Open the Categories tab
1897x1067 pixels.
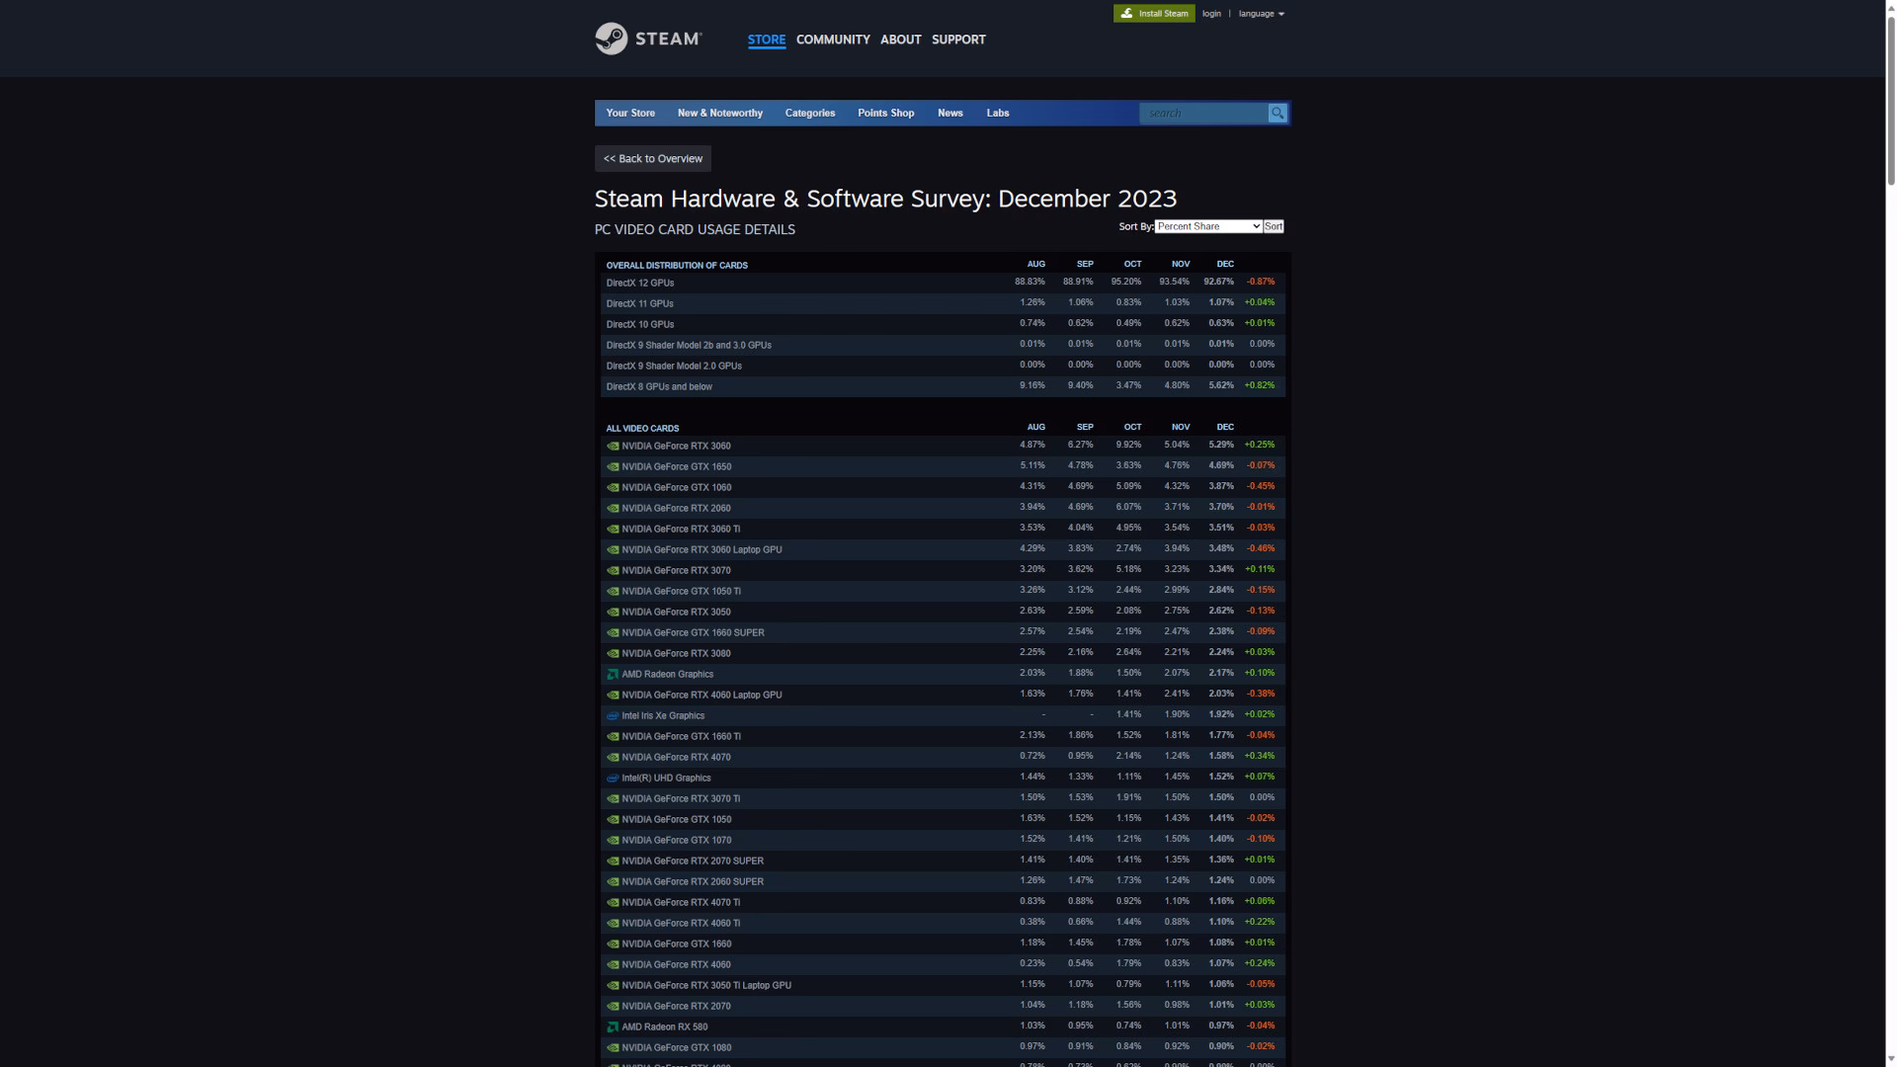[x=810, y=113]
